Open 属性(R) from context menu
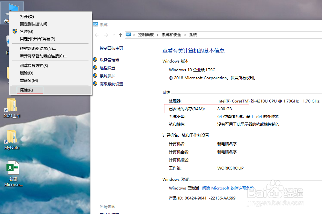 tap(50, 90)
